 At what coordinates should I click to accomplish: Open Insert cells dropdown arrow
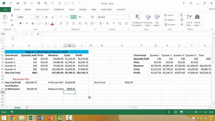(174, 15)
